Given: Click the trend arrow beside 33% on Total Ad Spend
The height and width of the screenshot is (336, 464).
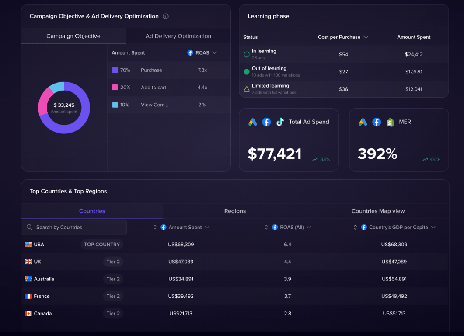Looking at the screenshot, I should [x=315, y=159].
